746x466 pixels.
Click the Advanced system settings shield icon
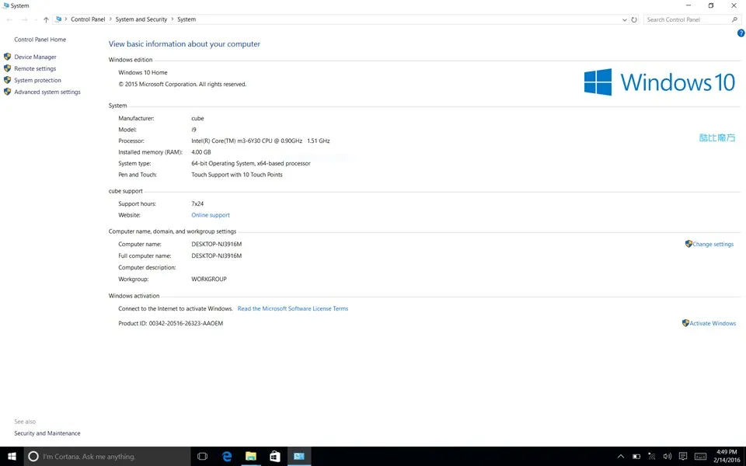7,92
